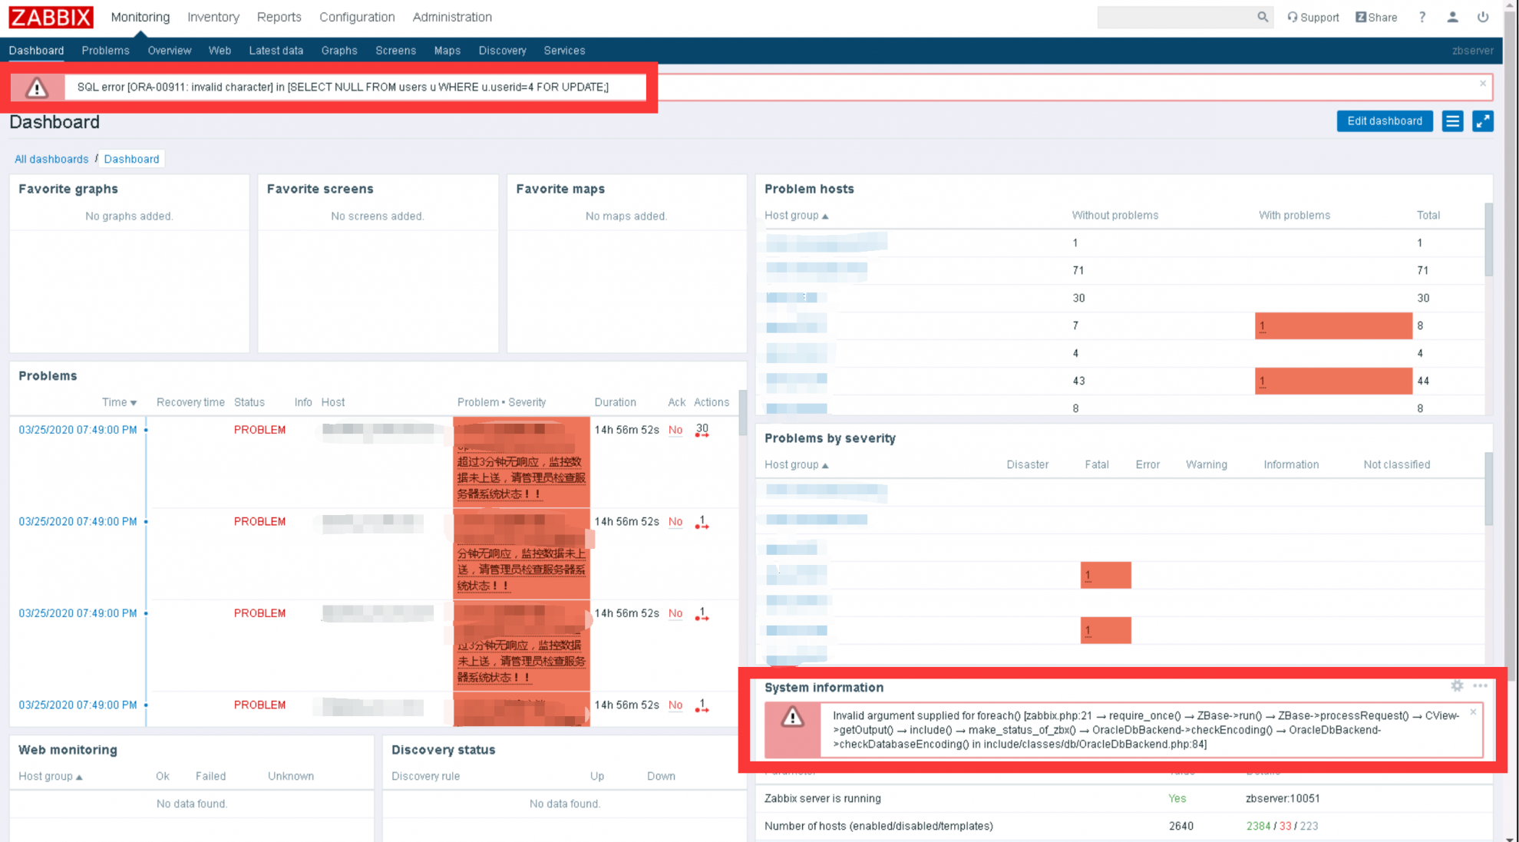
Task: Toggle fullscreen dashboard view icon
Action: pyautogui.click(x=1482, y=121)
